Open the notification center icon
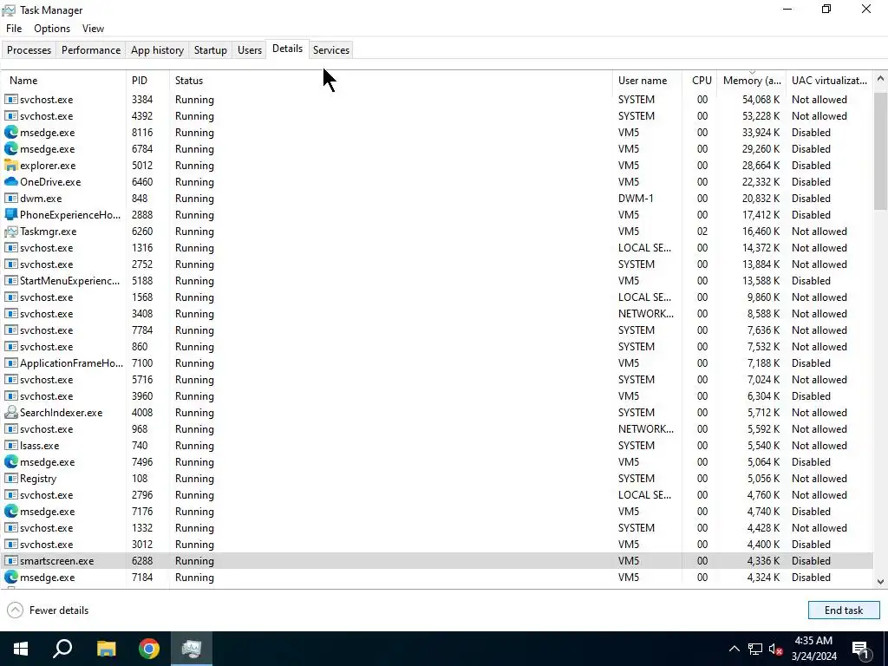888x666 pixels. tap(861, 649)
